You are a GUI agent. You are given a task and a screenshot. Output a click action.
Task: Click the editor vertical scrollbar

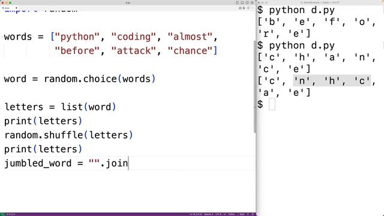(254, 87)
